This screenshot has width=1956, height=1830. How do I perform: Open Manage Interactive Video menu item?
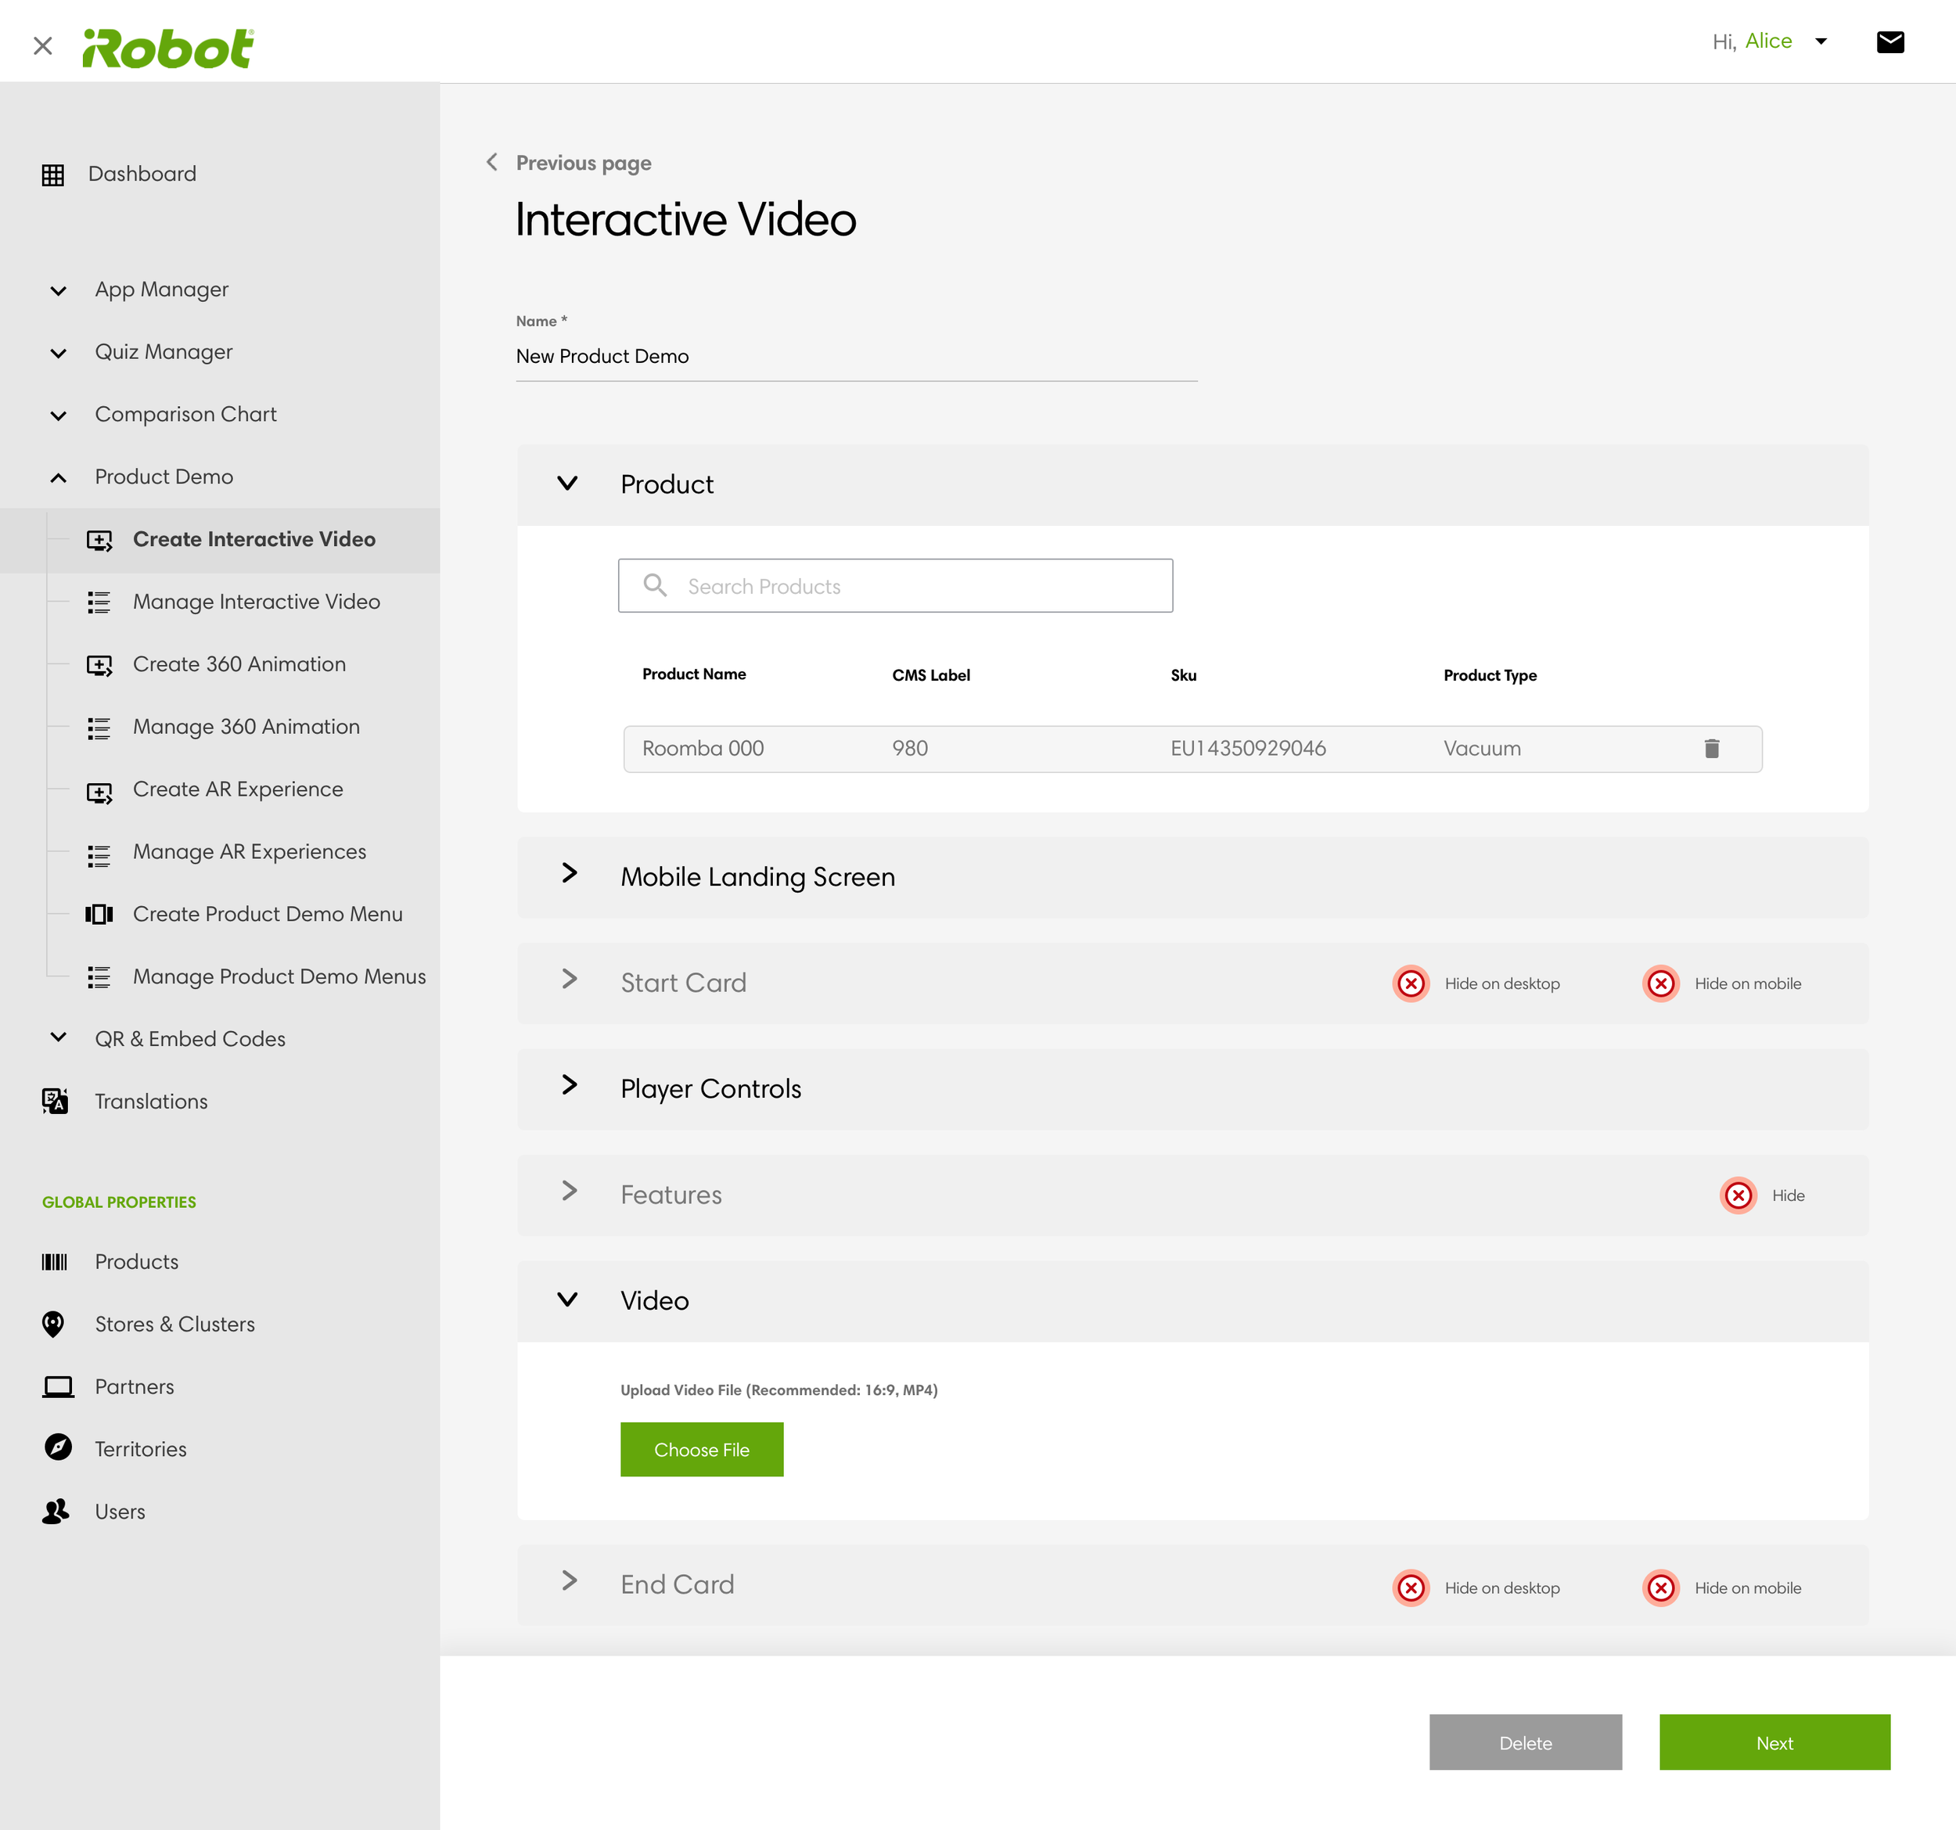(x=256, y=601)
